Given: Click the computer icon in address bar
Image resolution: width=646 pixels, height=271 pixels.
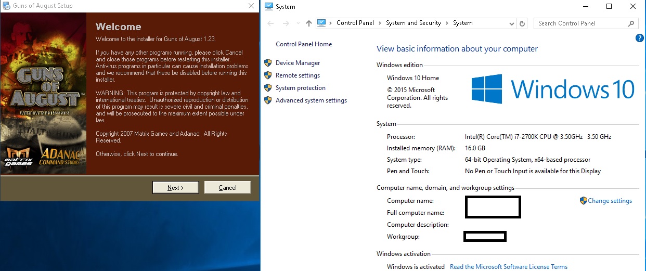Looking at the screenshot, I should (321, 23).
